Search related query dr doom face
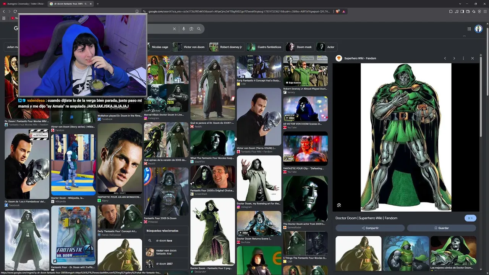 pyautogui.click(x=166, y=241)
